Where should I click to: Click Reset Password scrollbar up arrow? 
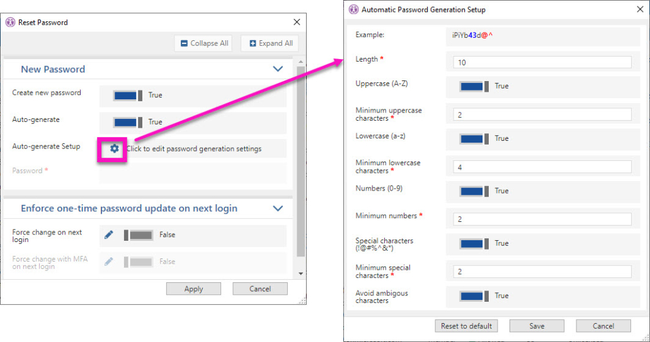(301, 62)
